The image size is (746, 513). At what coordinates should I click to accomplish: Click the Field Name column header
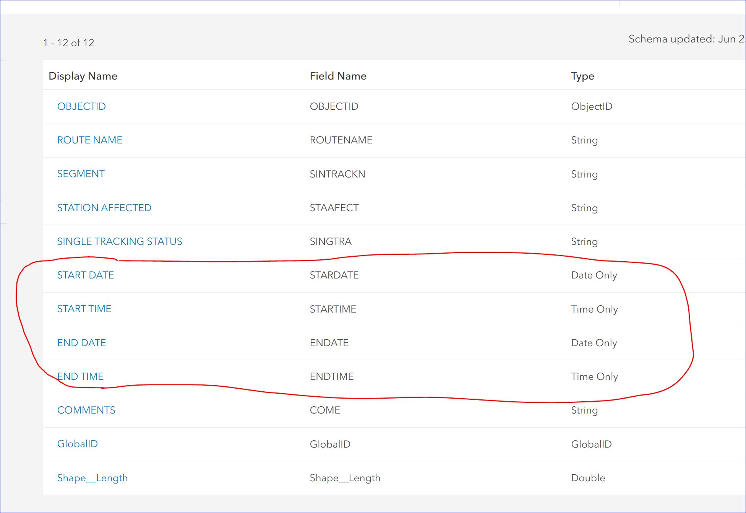(338, 76)
